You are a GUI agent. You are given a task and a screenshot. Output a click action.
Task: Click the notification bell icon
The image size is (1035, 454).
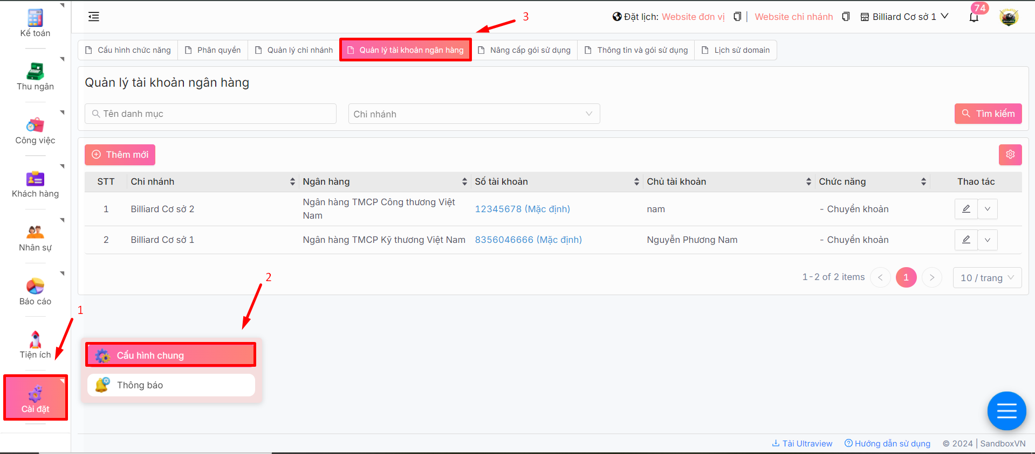tap(974, 17)
